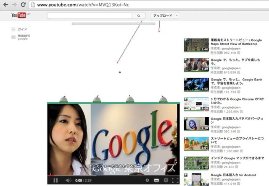Viewport: 269px width, 186px height.
Task: Open 'Google で、もっと。タブを楽しもう' title
Action: pos(235,62)
